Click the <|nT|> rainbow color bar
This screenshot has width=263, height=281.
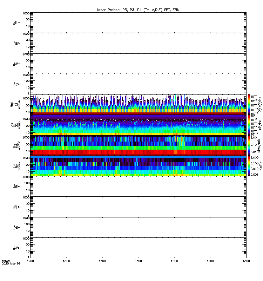click(x=249, y=166)
